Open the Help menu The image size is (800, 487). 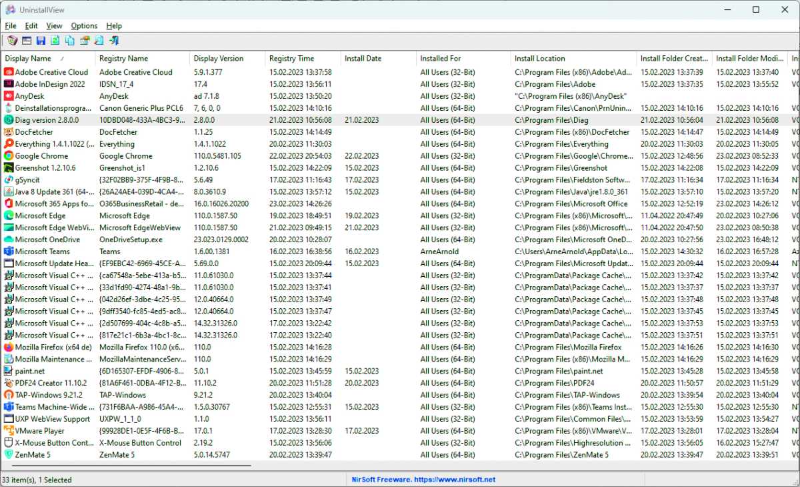tap(114, 26)
